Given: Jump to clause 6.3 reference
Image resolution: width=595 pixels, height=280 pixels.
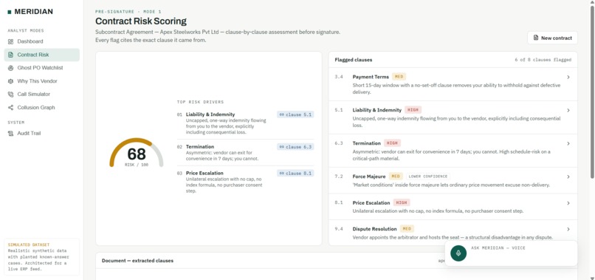Looking at the screenshot, I should (295, 147).
